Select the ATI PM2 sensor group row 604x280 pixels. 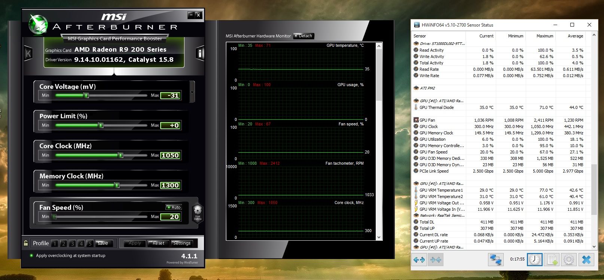coord(500,88)
